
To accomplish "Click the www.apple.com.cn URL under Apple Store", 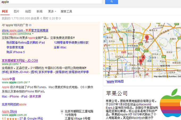I will coord(14,115).
